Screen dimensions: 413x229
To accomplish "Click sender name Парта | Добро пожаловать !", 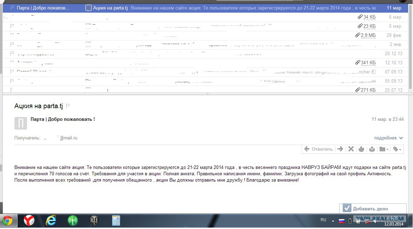I will tap(63, 119).
